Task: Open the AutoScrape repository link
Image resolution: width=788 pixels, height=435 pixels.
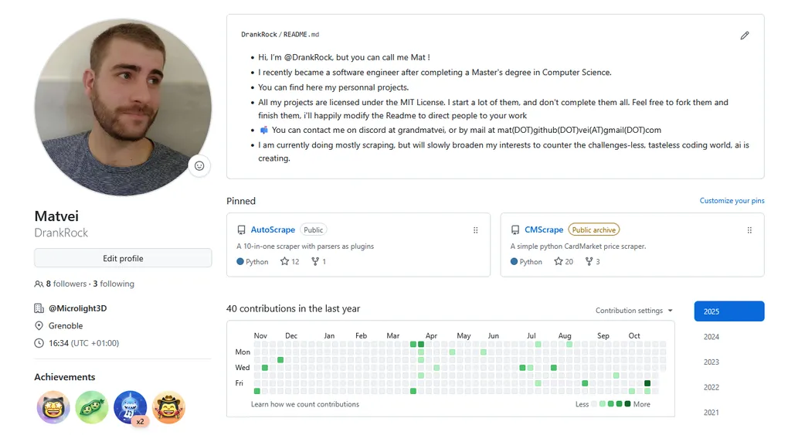Action: [x=273, y=229]
